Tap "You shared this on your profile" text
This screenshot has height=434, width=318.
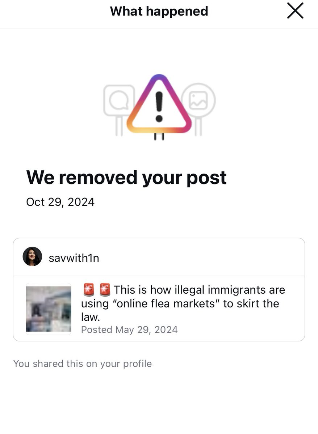click(x=82, y=363)
